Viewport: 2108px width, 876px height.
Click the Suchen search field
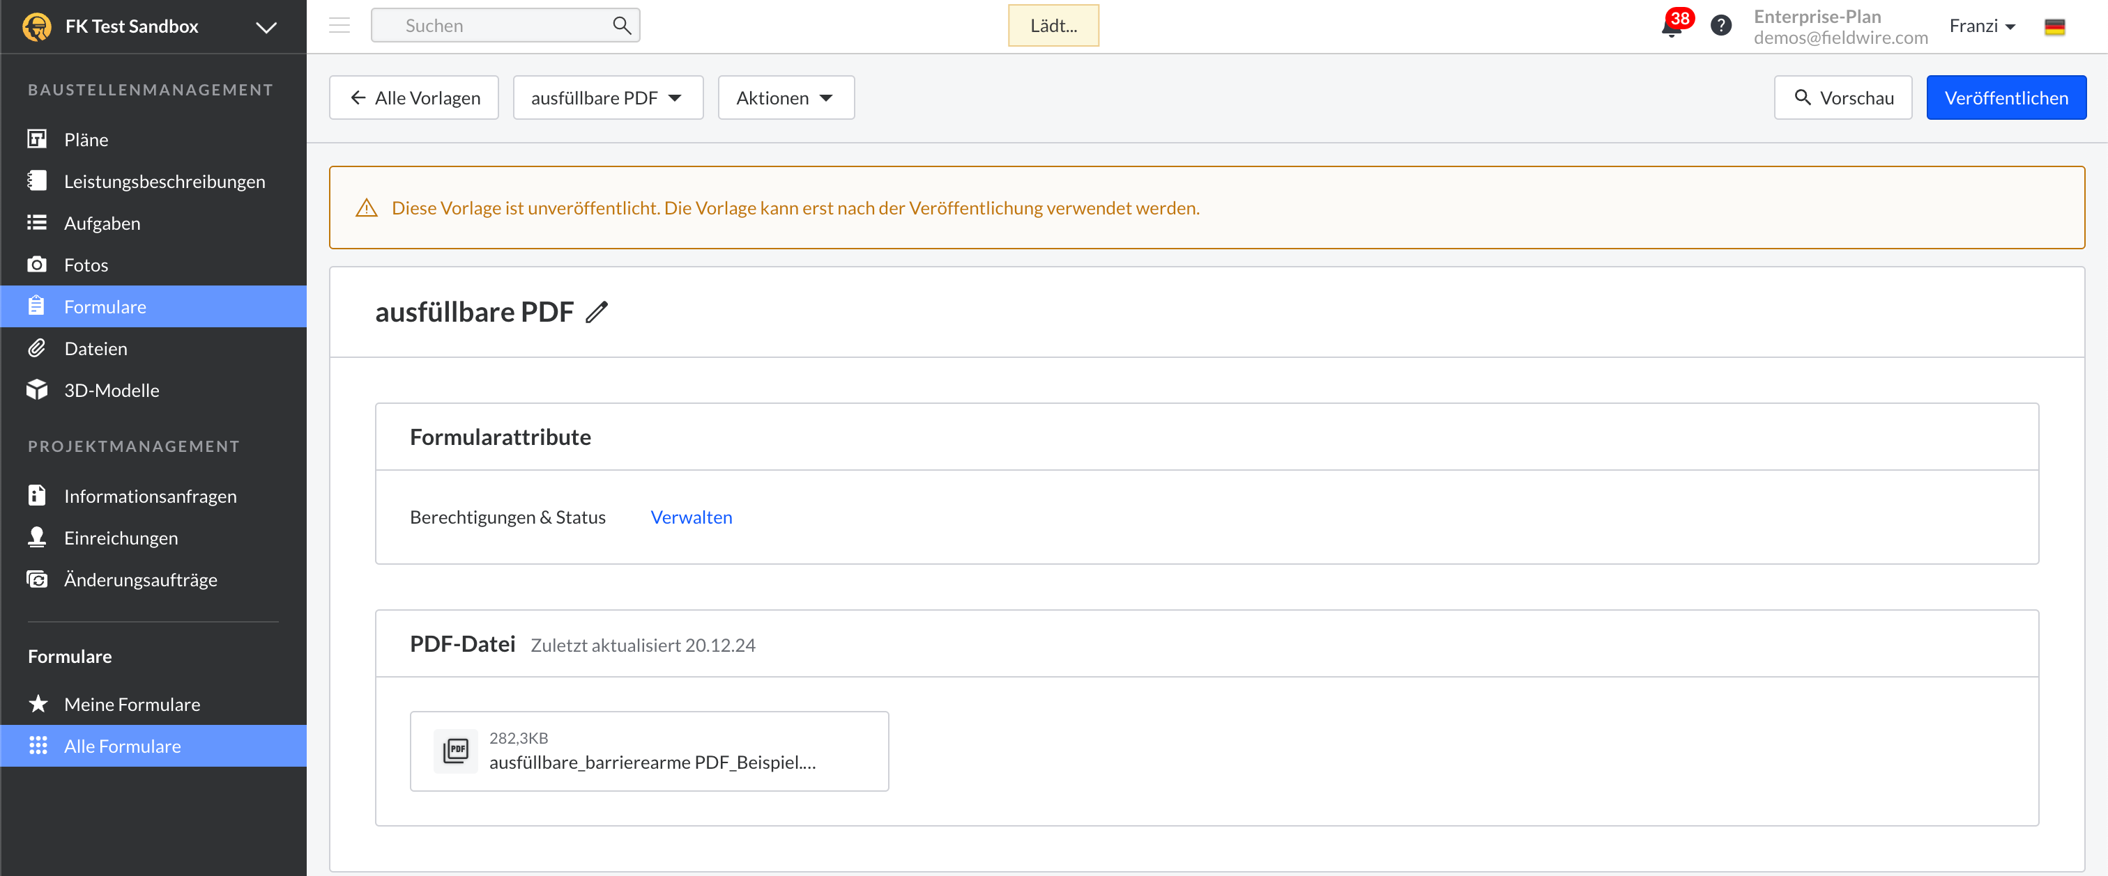click(505, 25)
